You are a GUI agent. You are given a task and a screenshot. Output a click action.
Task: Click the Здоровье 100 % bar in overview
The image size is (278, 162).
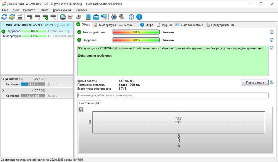point(136,40)
